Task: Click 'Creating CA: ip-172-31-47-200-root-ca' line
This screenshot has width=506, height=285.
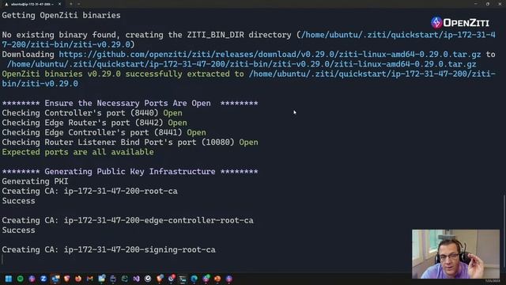Action: pyautogui.click(x=89, y=191)
